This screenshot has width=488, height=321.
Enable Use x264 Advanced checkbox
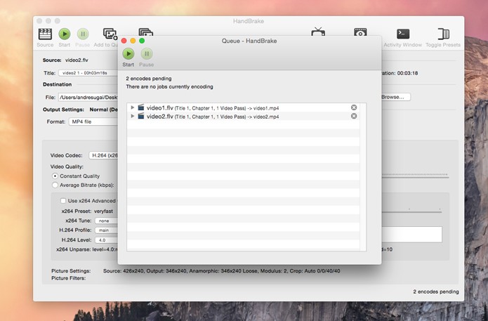63,201
